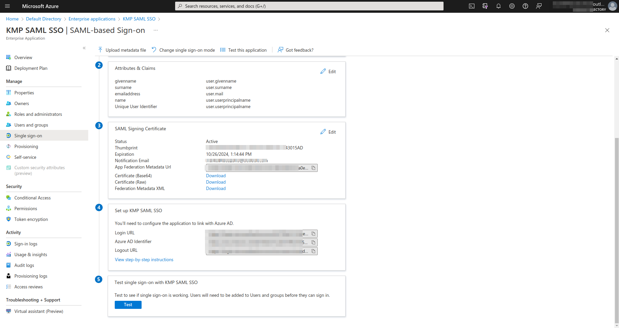Click the "Active" certificate status value

(212, 141)
